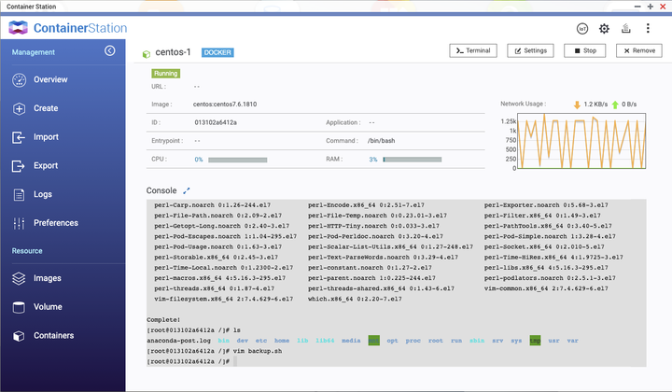672x392 pixels.
Task: Click the CPU 0% value
Action: [x=199, y=160]
